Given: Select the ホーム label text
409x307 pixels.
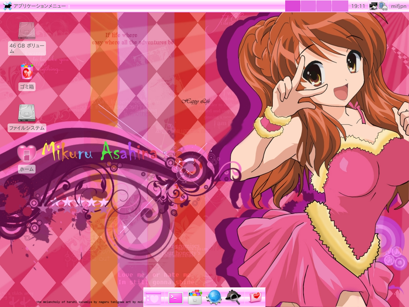Looking at the screenshot, I should [27, 169].
